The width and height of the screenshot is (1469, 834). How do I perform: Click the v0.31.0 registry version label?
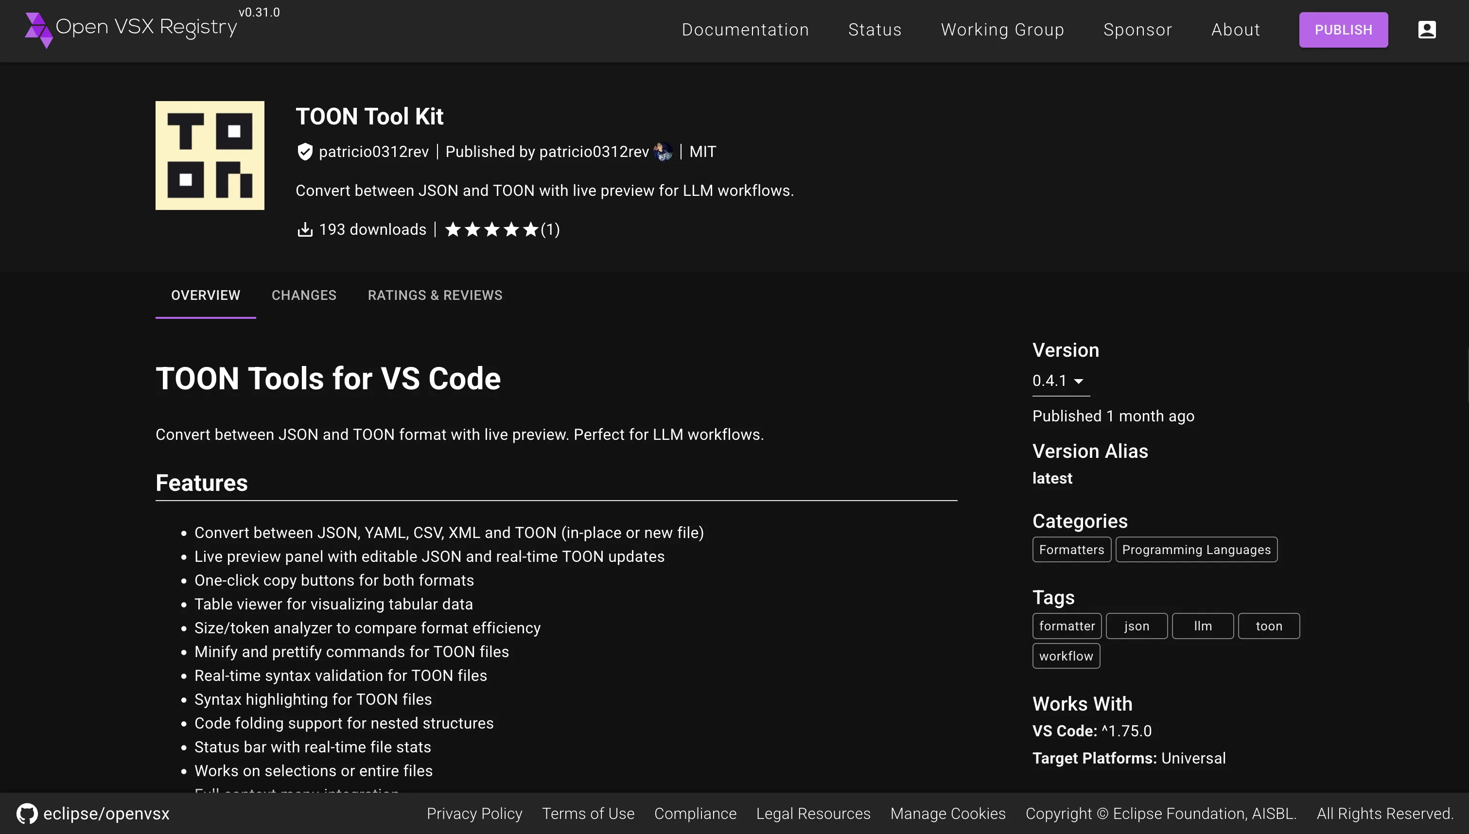(x=259, y=12)
